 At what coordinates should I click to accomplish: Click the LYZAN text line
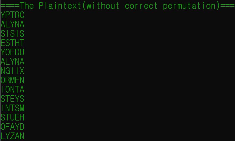(12, 136)
